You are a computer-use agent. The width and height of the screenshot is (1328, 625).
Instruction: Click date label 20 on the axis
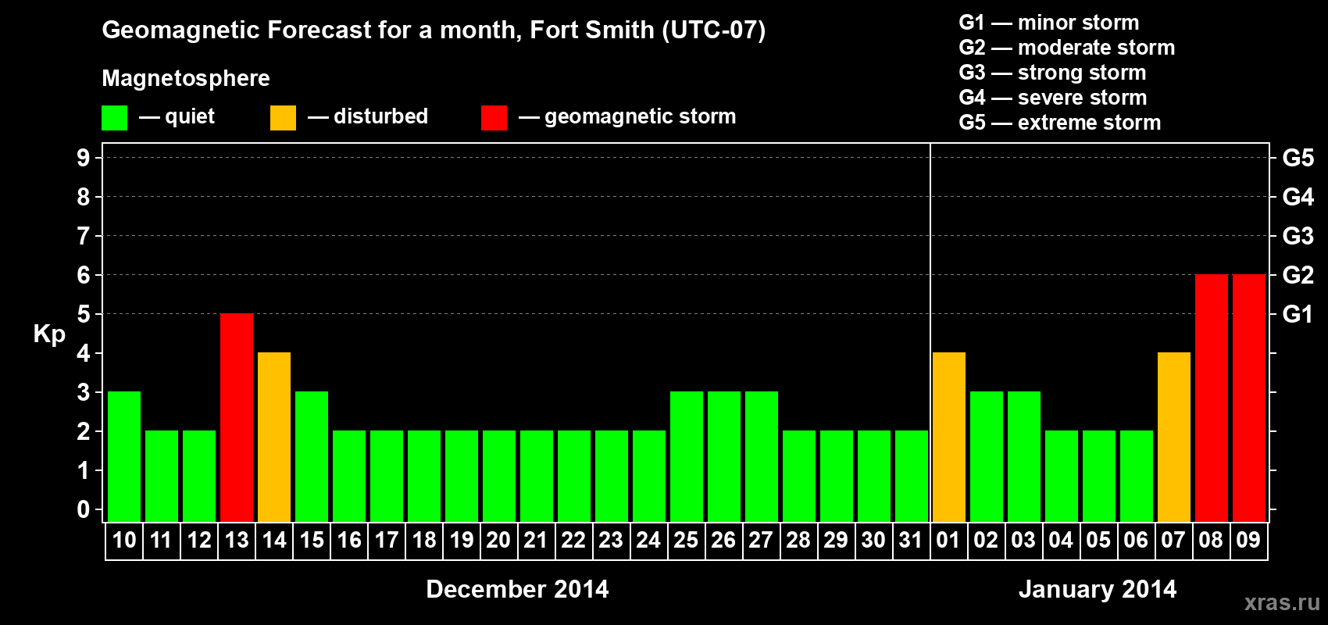point(498,541)
